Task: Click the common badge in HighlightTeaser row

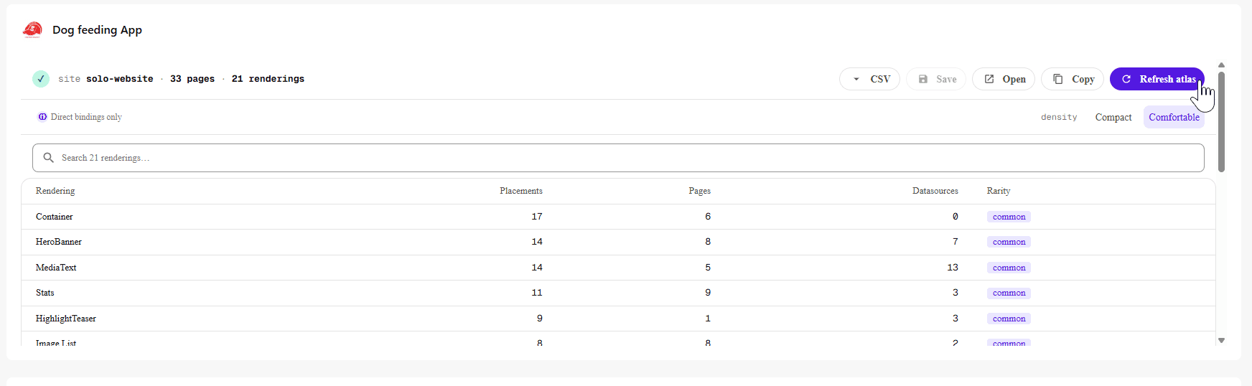Action: pos(1009,319)
